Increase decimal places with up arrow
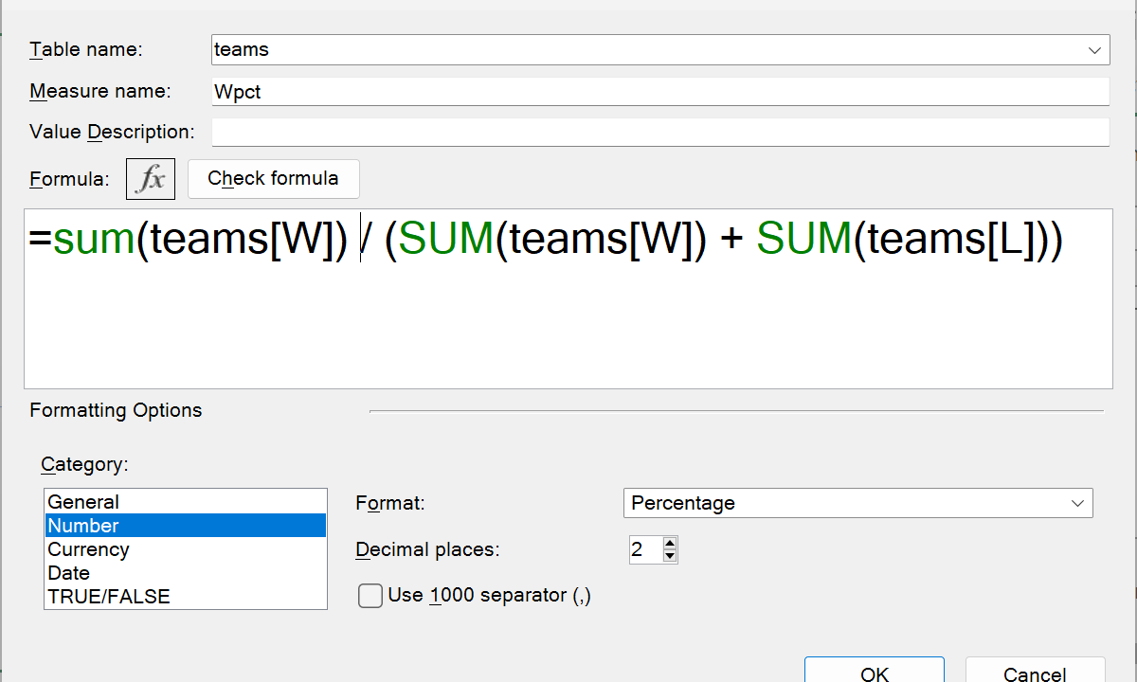Viewport: 1137px width, 682px height. tap(670, 544)
